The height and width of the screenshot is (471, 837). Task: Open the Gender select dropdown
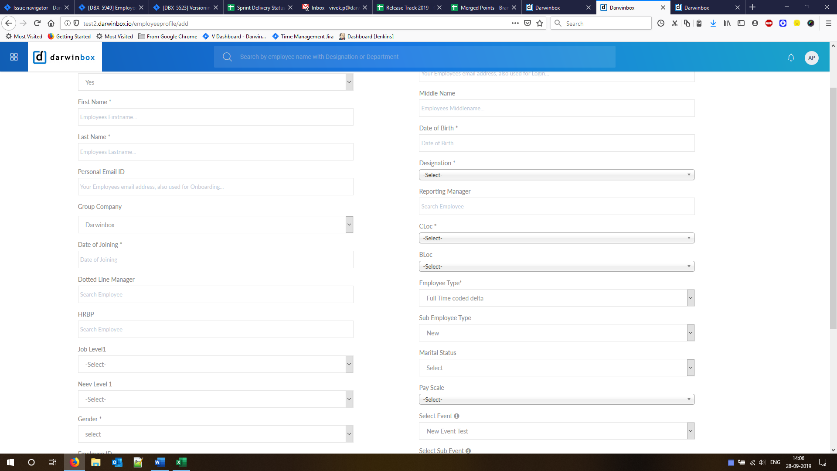point(215,434)
